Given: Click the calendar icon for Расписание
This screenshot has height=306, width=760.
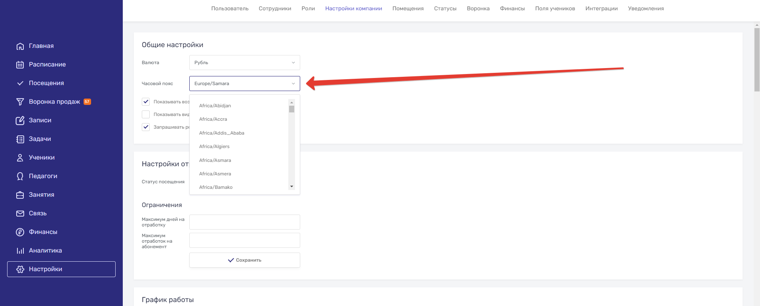Looking at the screenshot, I should coord(20,65).
